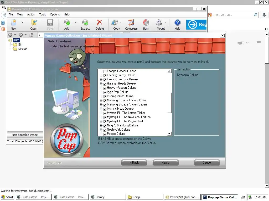269x201 pixels.
Task: Check the Escape Rosecliff Island checkbox
Action: pos(105,71)
